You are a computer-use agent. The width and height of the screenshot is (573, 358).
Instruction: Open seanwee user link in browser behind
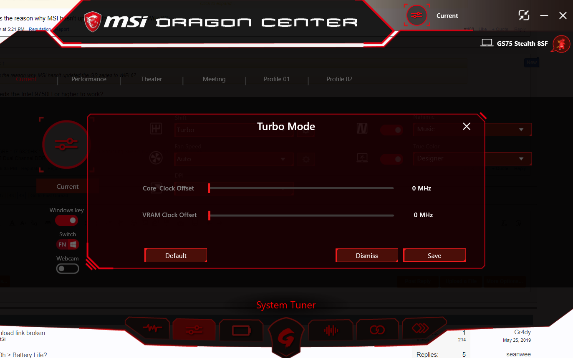coord(518,354)
